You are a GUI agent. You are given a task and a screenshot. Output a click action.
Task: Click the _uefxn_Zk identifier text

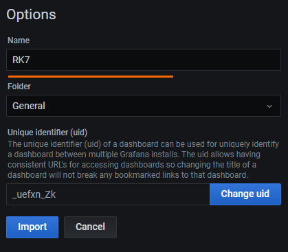[34, 194]
